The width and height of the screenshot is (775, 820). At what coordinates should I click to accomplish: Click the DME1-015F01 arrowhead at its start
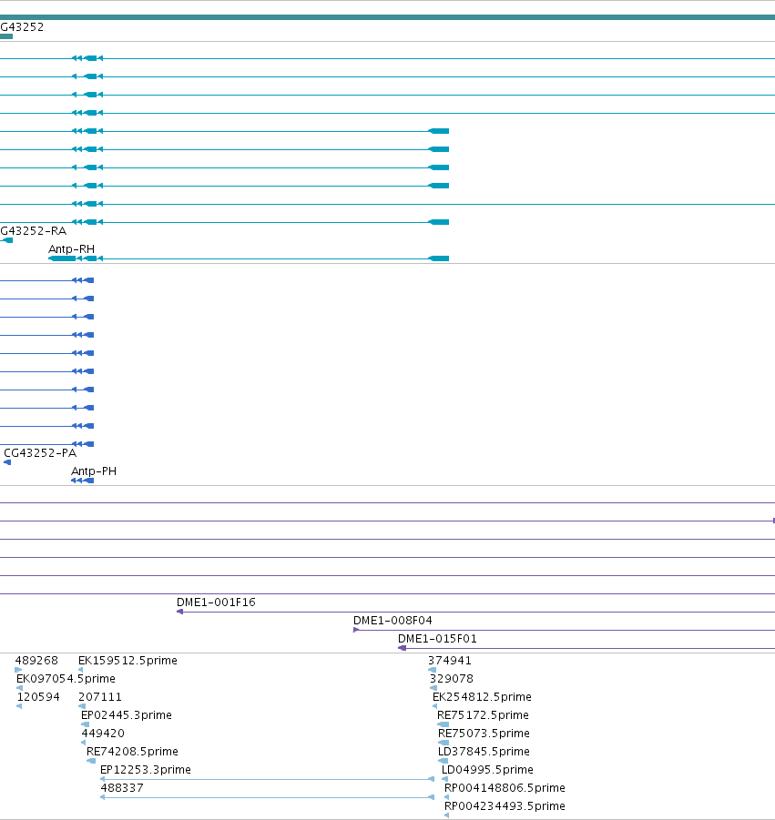pos(402,649)
